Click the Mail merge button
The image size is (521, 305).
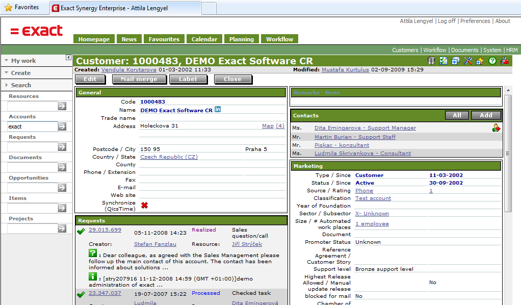(x=139, y=79)
